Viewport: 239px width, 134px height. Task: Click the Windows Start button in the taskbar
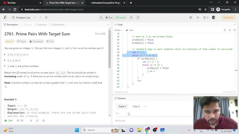[x=77, y=130]
